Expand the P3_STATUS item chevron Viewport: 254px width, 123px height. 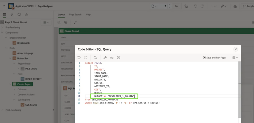(18, 69)
